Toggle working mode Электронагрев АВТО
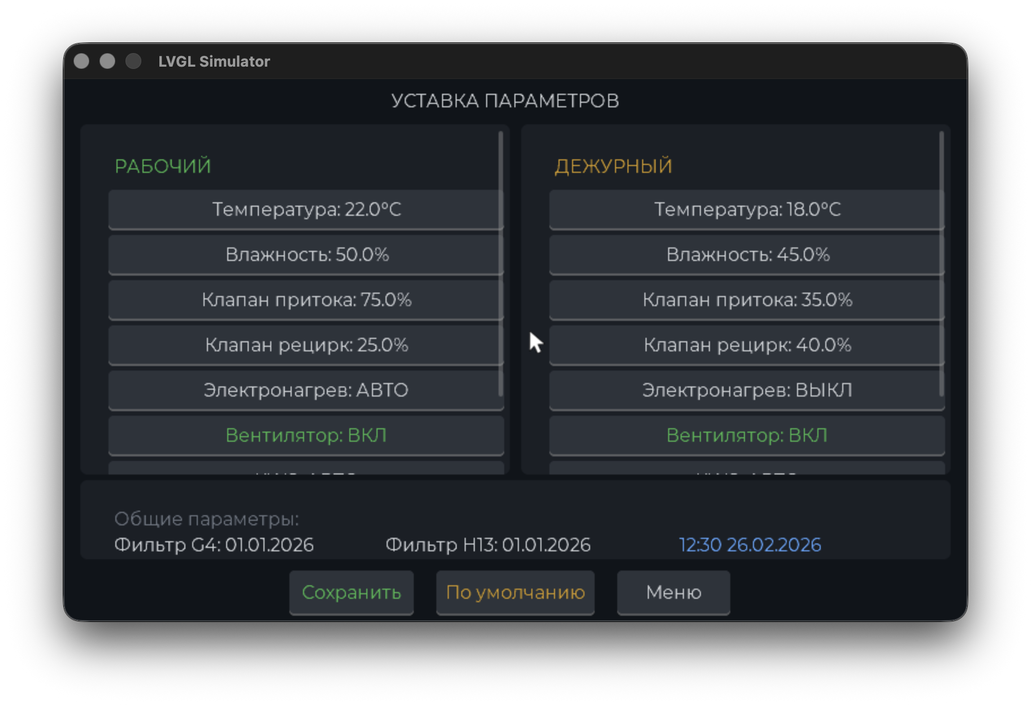 306,390
